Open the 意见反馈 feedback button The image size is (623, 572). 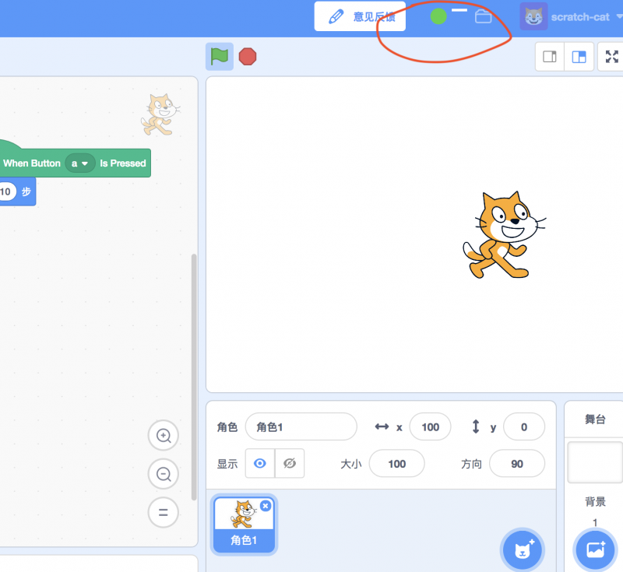360,16
